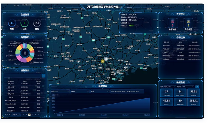This screenshot has width=208, height=123.
Task: Click the 电机_A101 alarm entry
Action: pos(181,59)
